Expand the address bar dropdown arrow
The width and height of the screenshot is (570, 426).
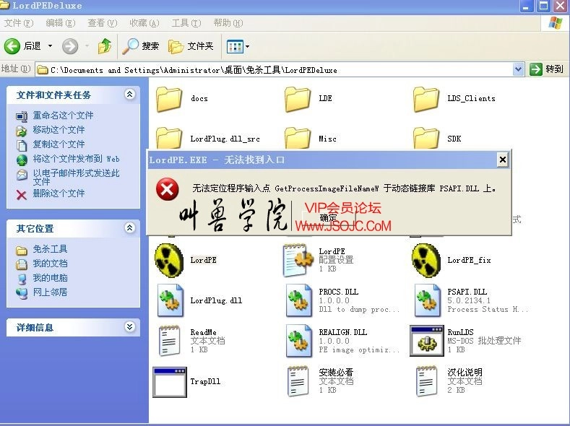519,69
